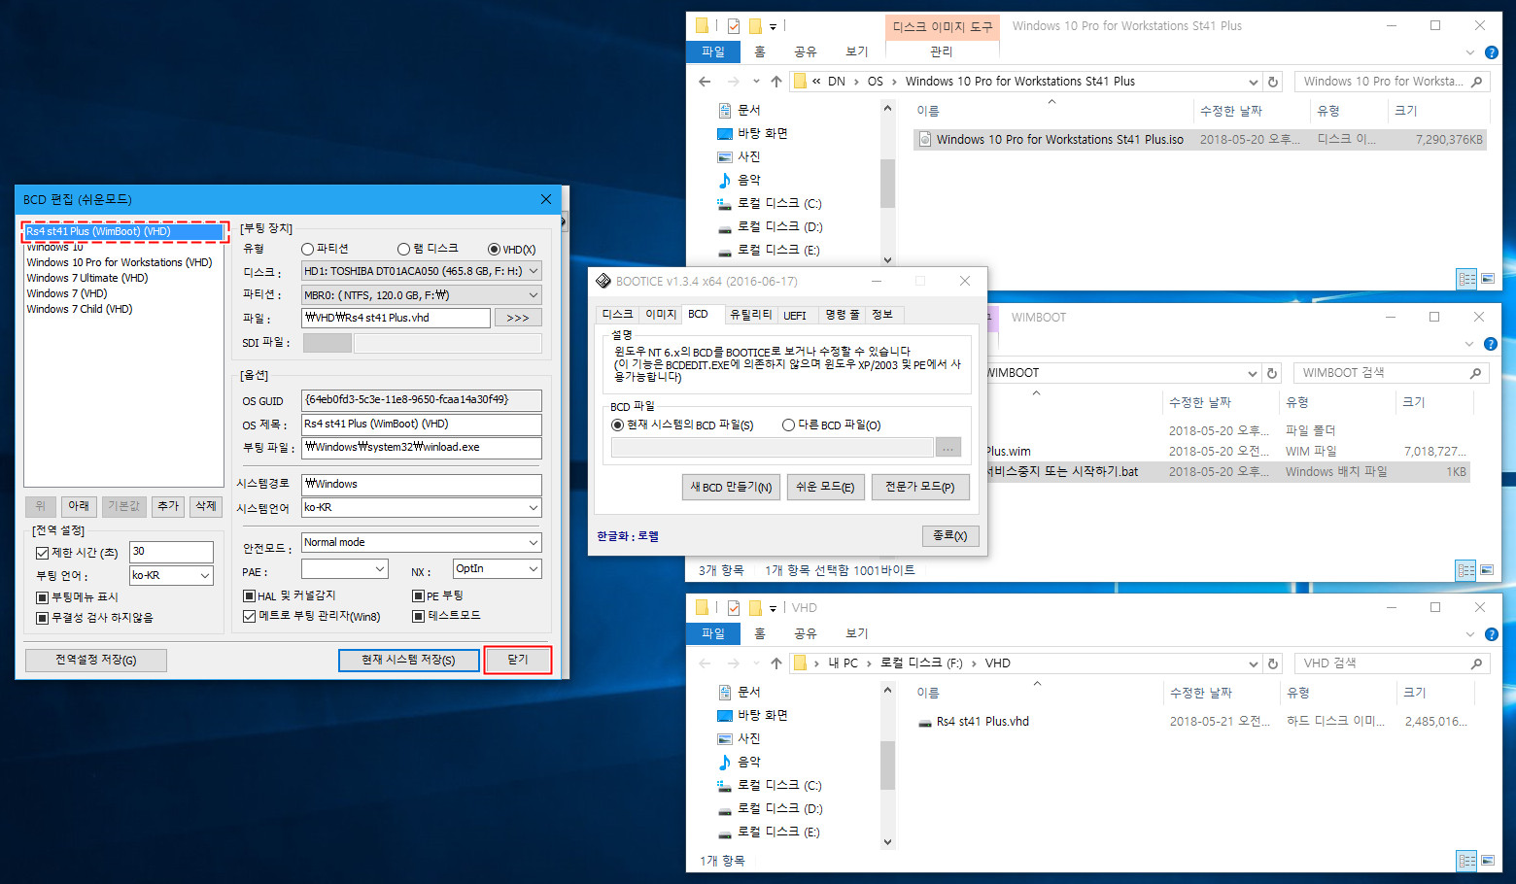Select the 파티션 boot device radio button
The height and width of the screenshot is (884, 1516).
307,250
